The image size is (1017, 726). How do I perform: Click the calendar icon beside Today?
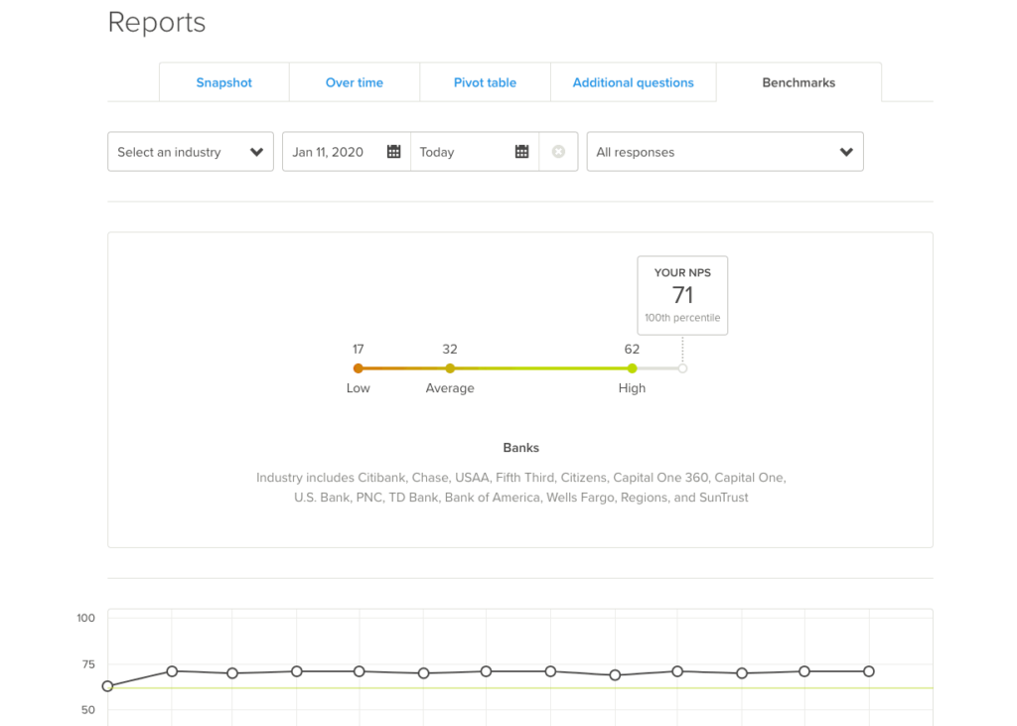click(x=522, y=151)
